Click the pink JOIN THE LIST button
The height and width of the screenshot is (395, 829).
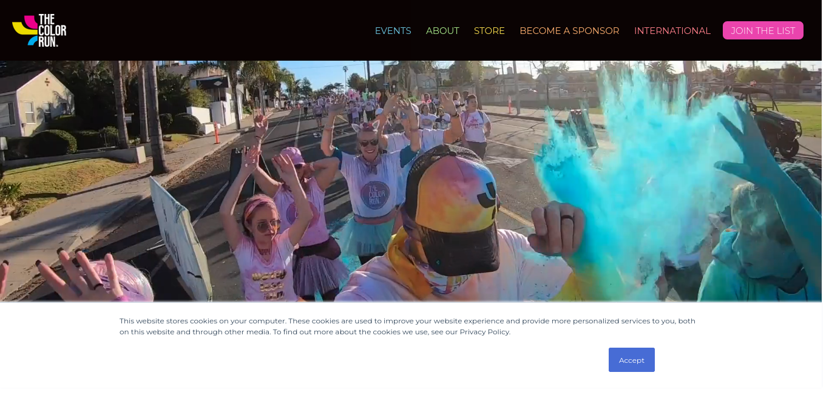click(x=763, y=30)
